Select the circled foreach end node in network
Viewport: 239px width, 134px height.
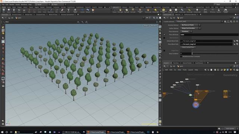point(196,105)
